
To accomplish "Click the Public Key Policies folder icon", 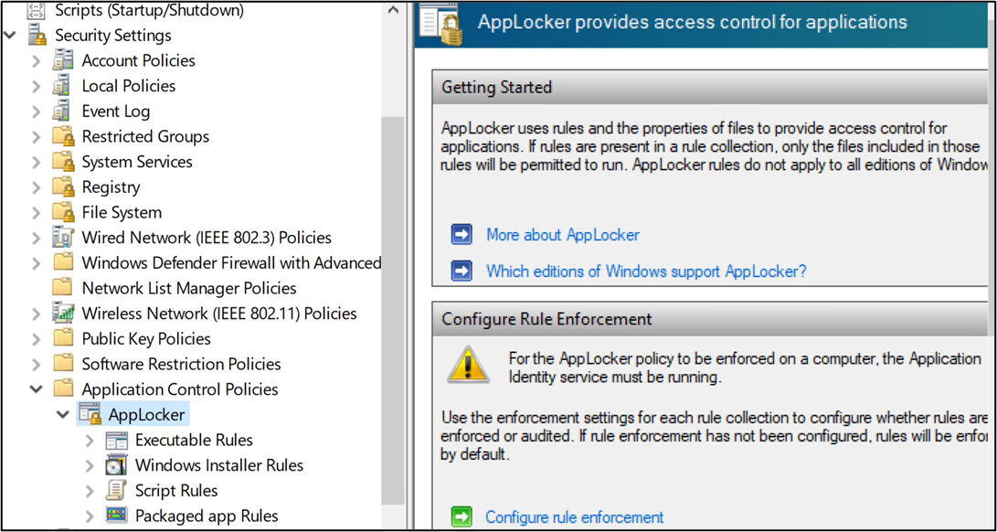I will point(64,338).
